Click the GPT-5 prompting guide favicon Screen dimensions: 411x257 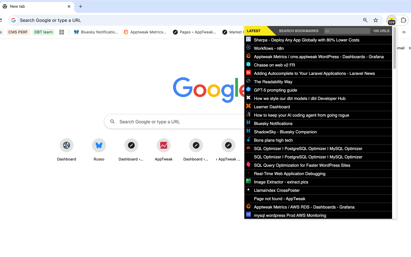[x=248, y=89]
